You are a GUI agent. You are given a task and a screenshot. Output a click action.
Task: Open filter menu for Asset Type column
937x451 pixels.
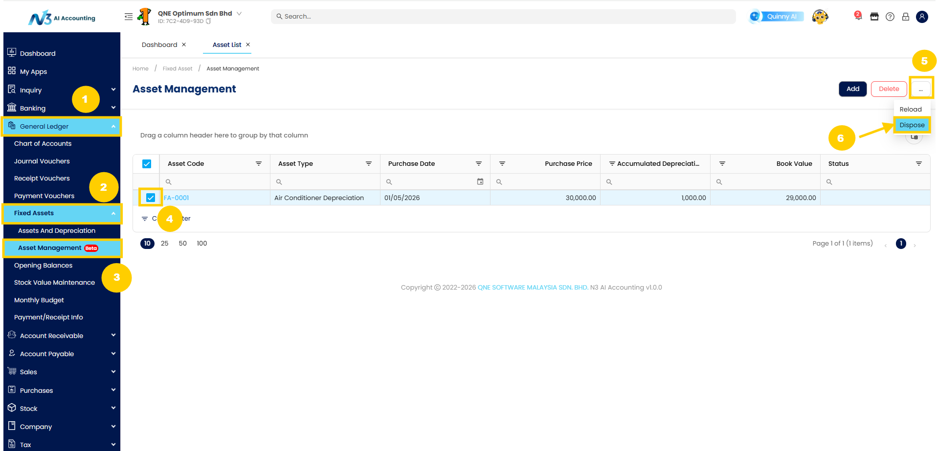point(369,163)
